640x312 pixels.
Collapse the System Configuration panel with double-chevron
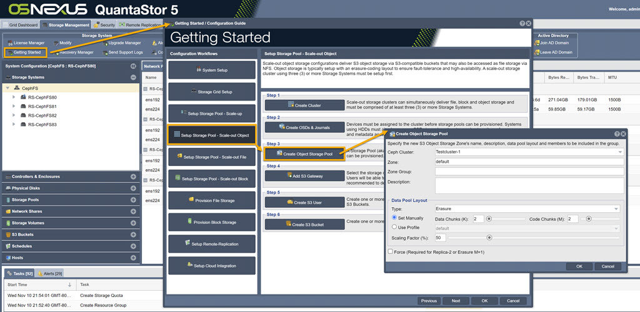[133, 66]
